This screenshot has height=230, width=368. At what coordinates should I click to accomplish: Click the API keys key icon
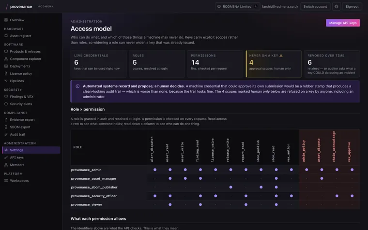point(6,158)
